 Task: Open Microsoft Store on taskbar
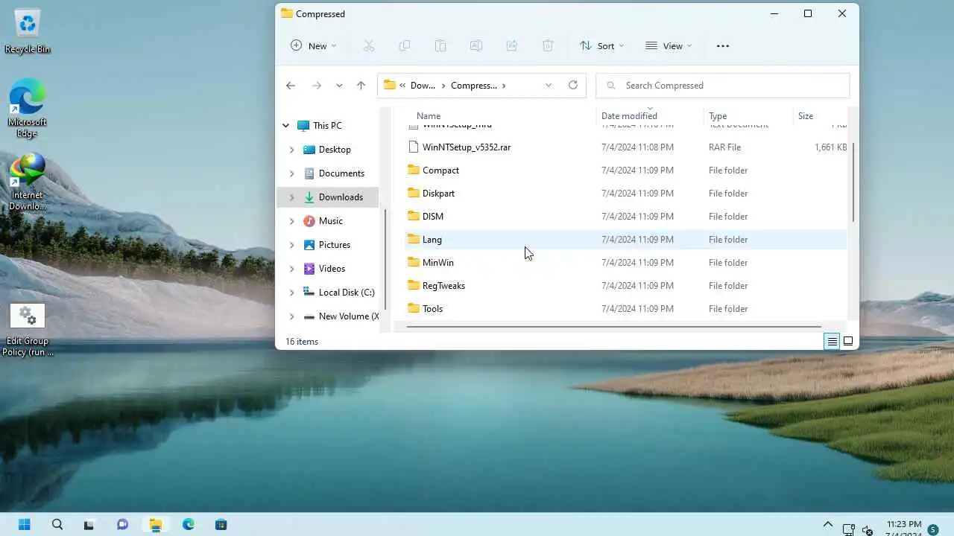tap(221, 524)
